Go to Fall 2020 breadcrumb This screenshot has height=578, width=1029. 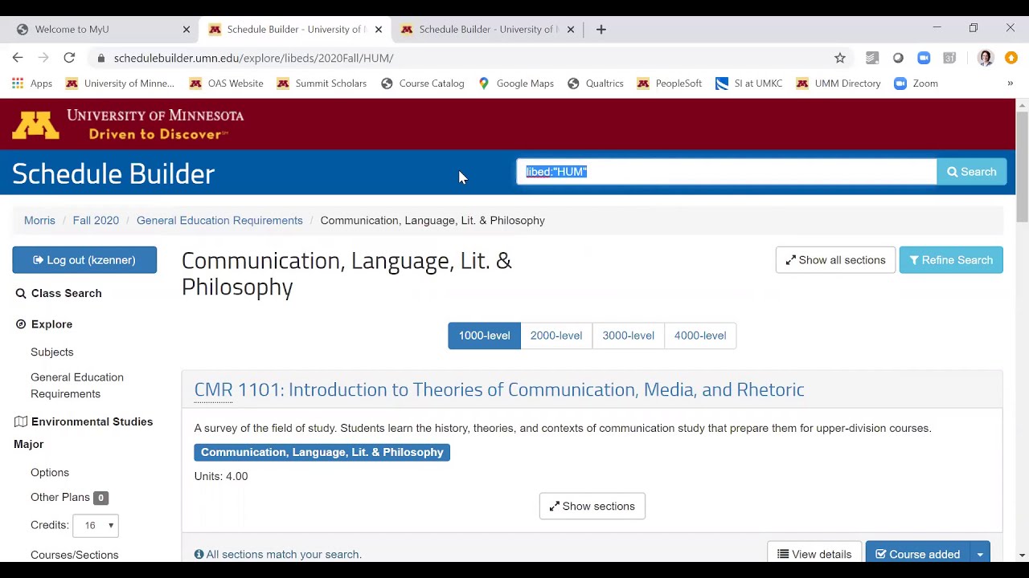(96, 221)
